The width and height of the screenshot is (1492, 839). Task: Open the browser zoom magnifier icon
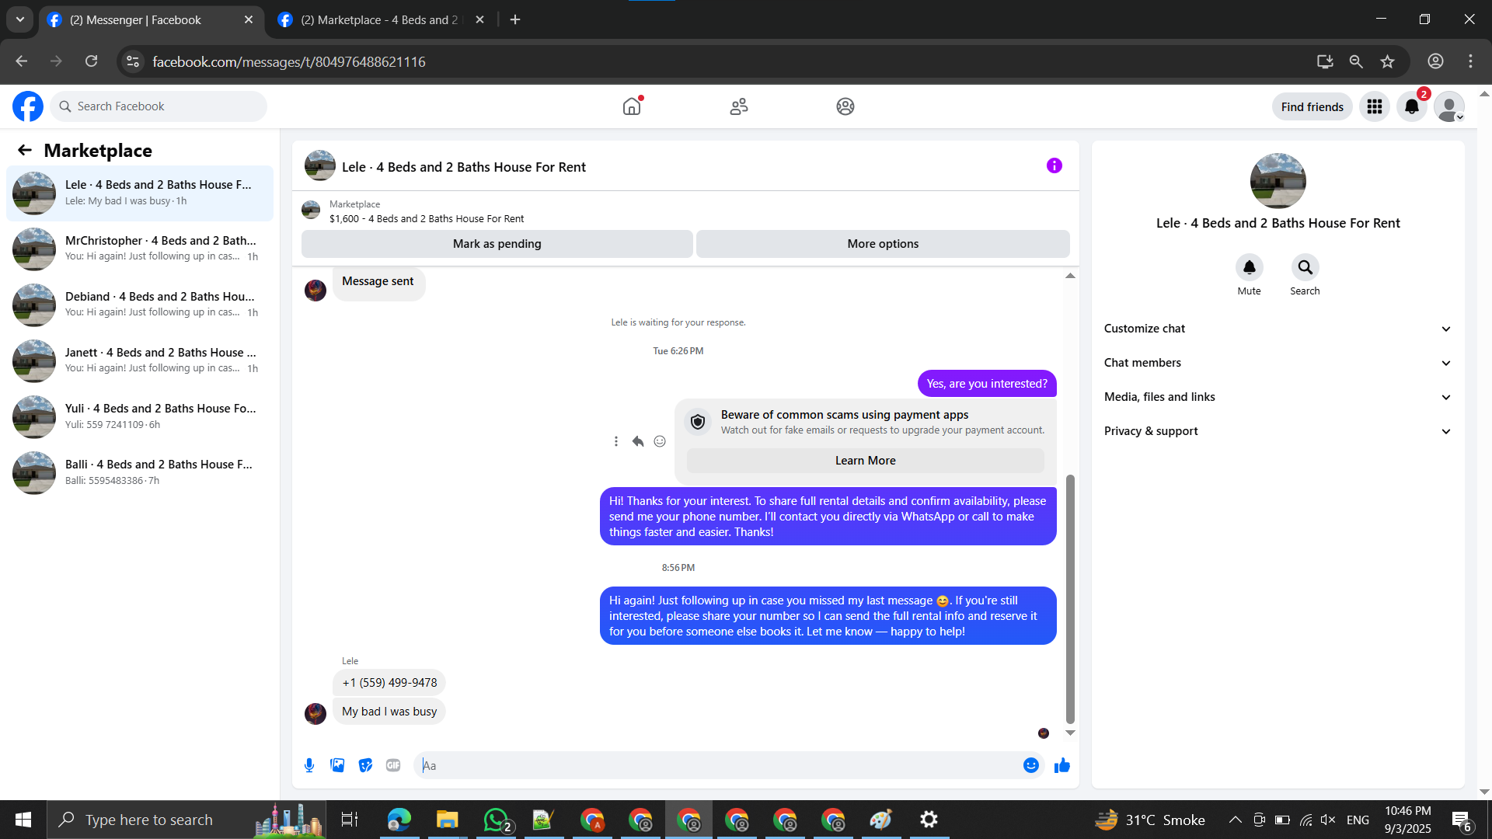[x=1356, y=61]
